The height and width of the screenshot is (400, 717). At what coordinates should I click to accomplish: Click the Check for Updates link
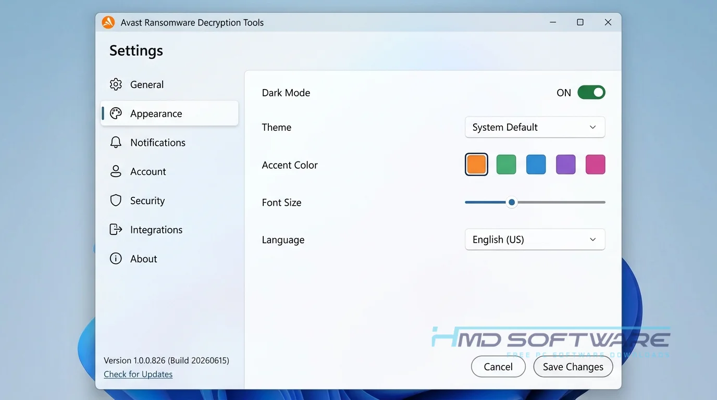point(138,374)
